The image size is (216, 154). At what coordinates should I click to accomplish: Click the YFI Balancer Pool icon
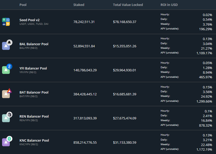point(6,69)
